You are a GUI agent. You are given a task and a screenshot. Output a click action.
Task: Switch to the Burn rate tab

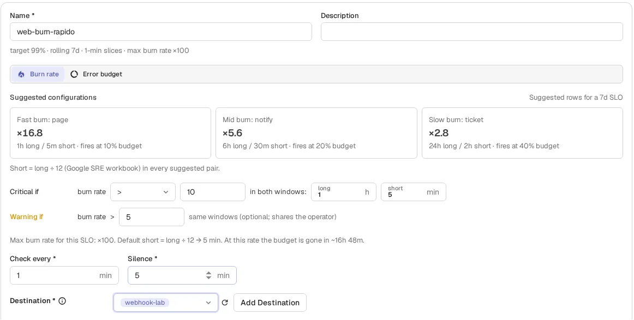(38, 74)
